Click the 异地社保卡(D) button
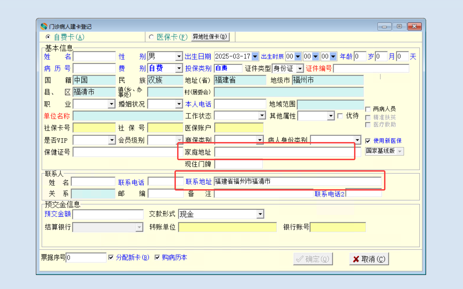Screen dimensions: 463x289 pos(210,37)
